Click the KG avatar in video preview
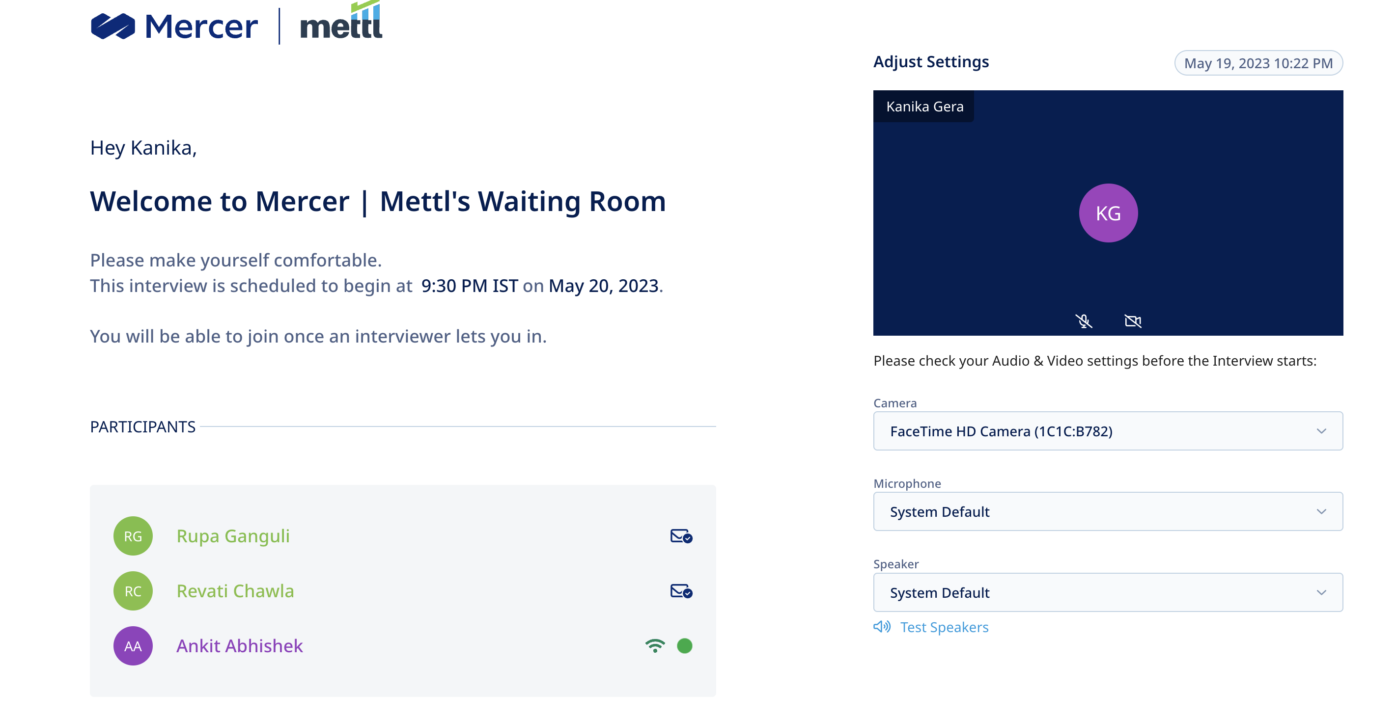Screen dimensions: 1396x718 click(1108, 213)
